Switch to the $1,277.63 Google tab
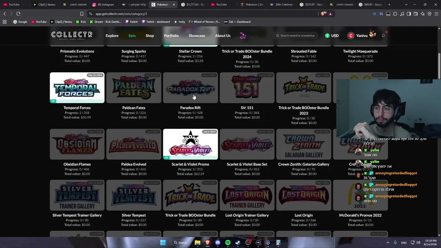Viewport: 441px width, 248px height. tap(193, 4)
